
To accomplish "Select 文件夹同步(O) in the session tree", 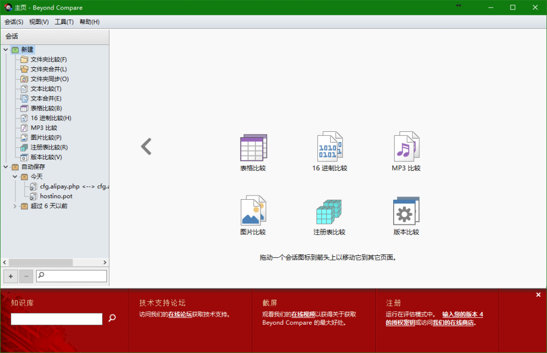I will tap(49, 79).
